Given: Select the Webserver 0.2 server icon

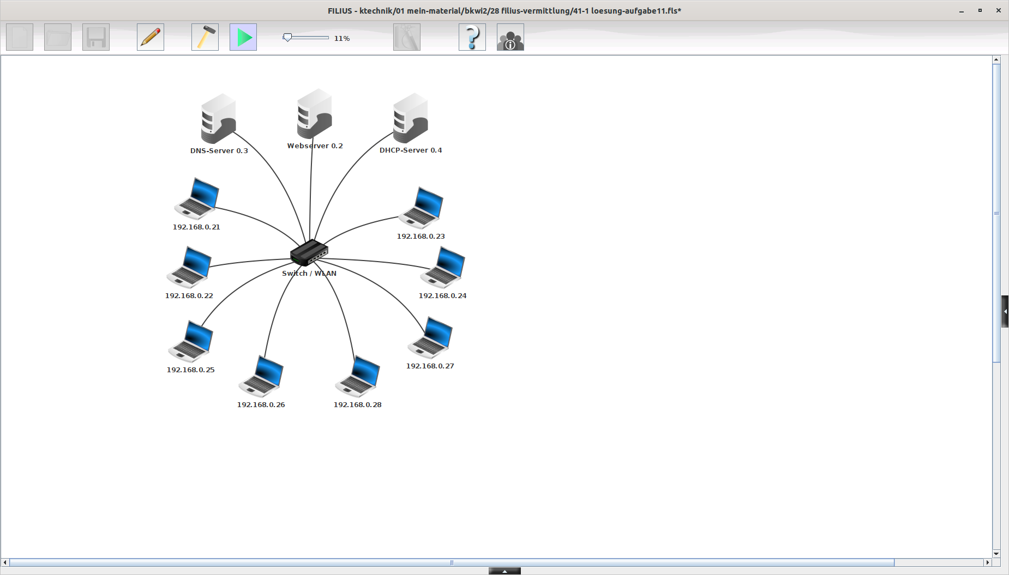Looking at the screenshot, I should point(315,114).
